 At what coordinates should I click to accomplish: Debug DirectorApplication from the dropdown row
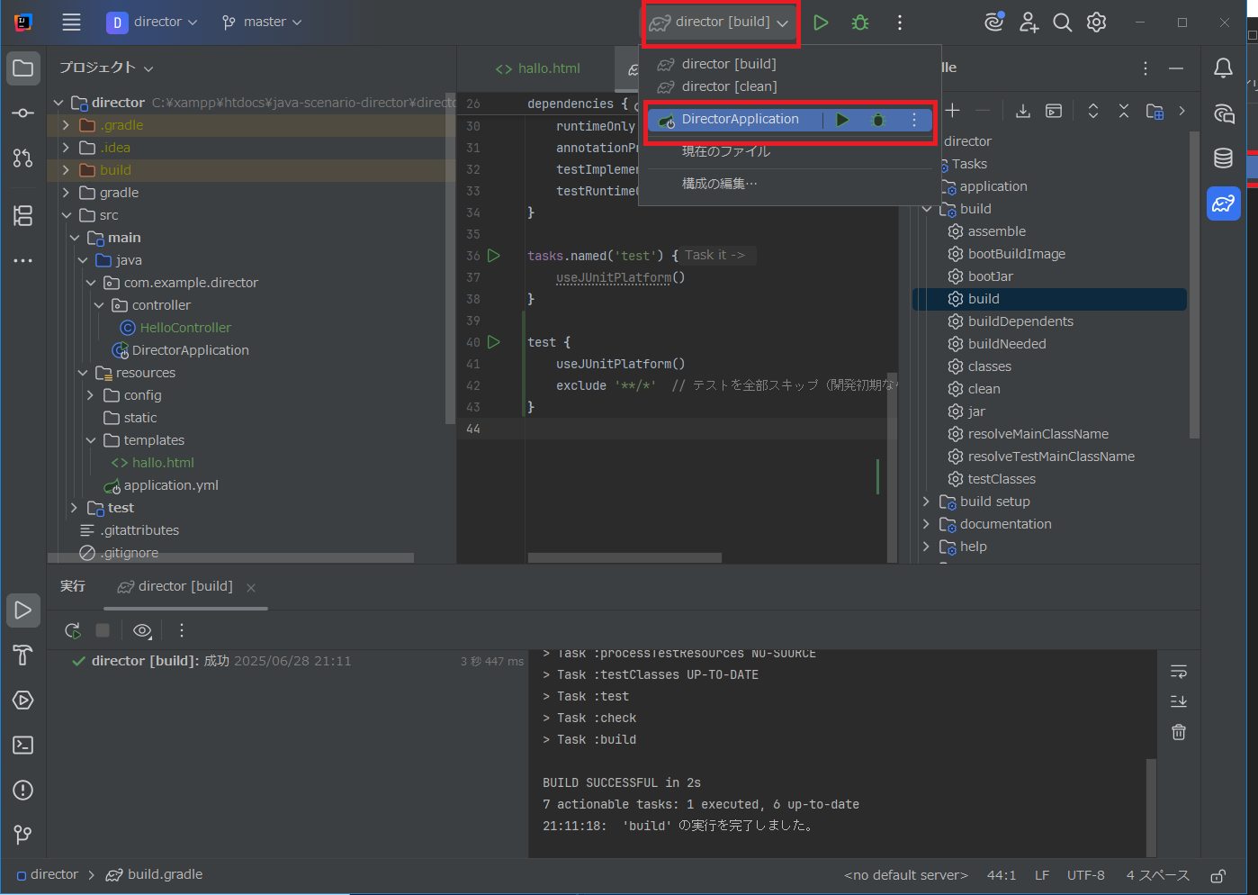[878, 120]
